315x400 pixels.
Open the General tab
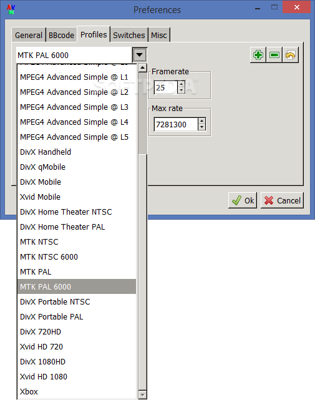(29, 35)
